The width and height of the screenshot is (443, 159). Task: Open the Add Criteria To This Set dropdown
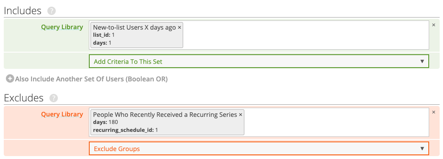[x=259, y=61]
